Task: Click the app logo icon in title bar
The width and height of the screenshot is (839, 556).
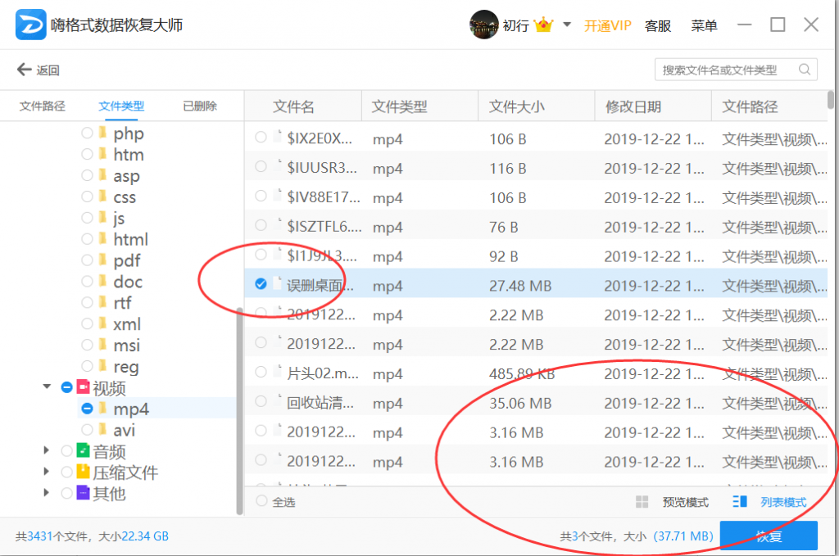Action: click(x=30, y=25)
